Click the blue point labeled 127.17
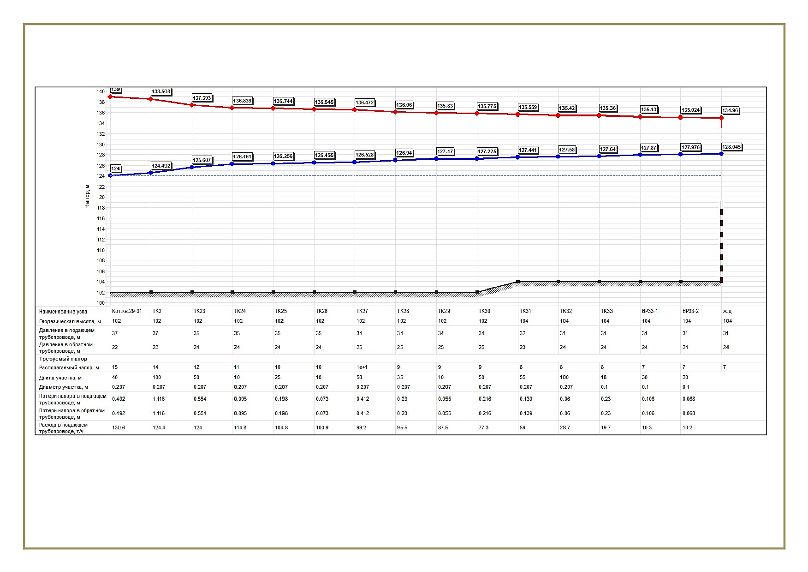Image resolution: width=808 pixels, height=572 pixels. (x=436, y=159)
